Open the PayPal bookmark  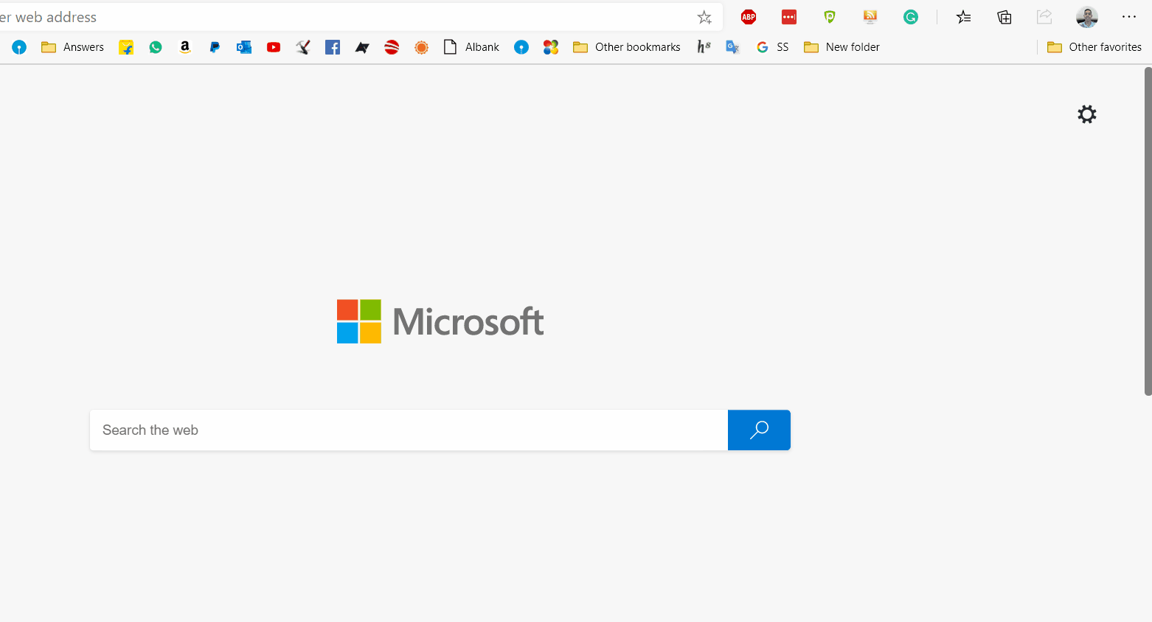(x=215, y=47)
